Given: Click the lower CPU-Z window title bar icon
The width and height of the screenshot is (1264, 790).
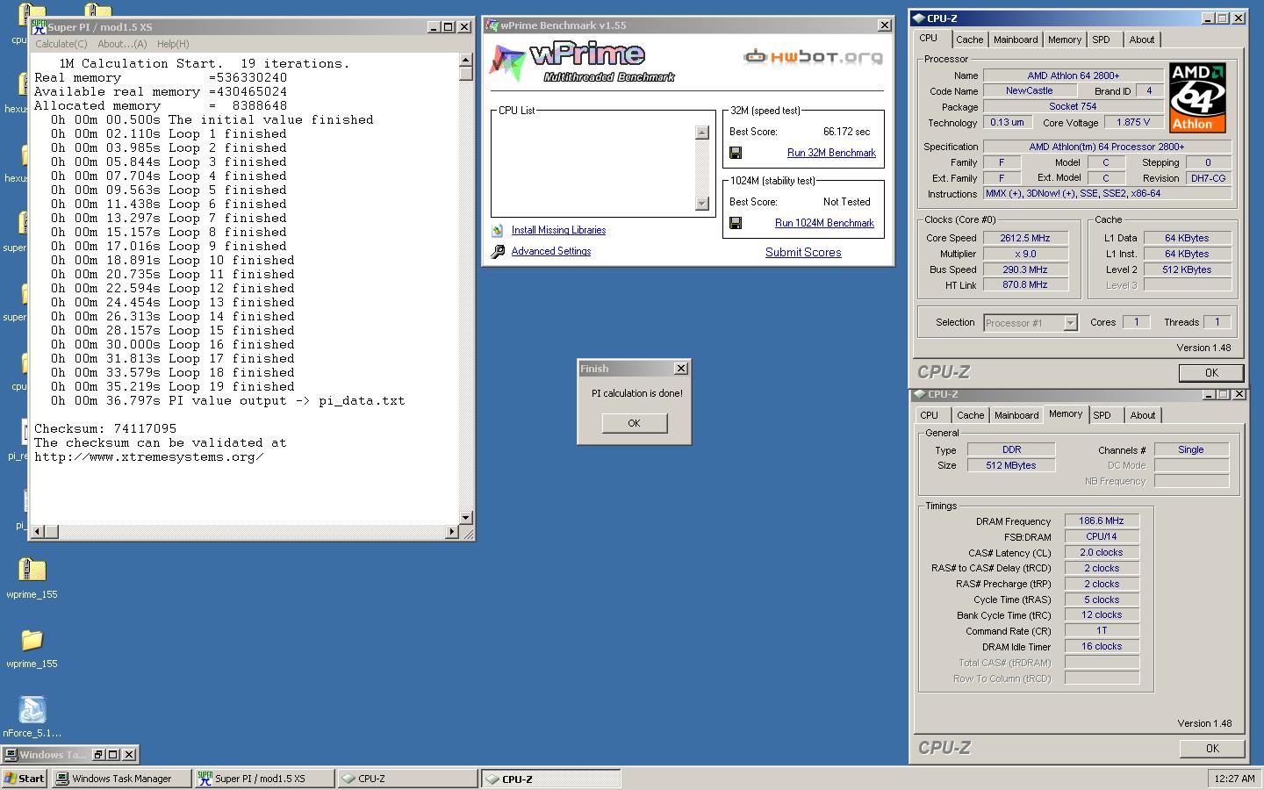Looking at the screenshot, I should point(920,394).
